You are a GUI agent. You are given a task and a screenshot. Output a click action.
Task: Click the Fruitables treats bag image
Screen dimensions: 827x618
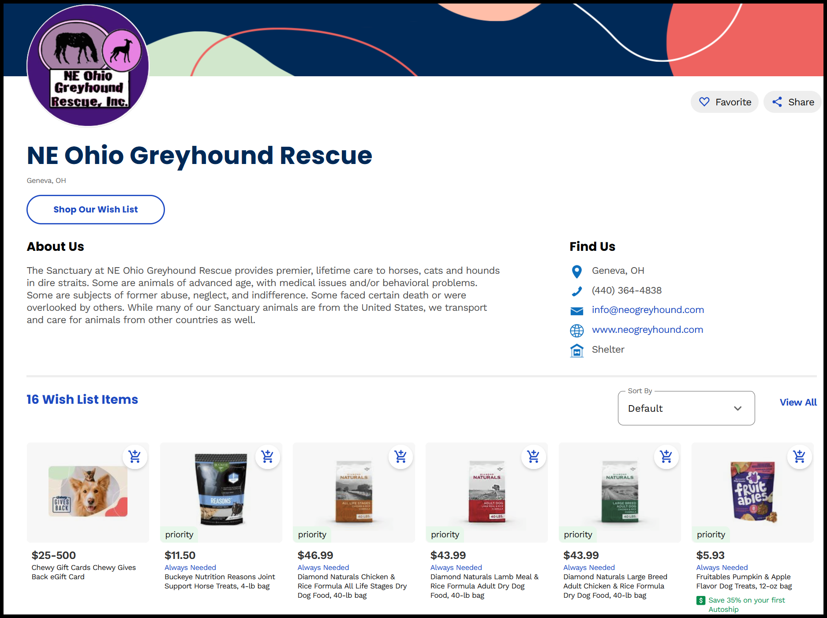pyautogui.click(x=753, y=491)
